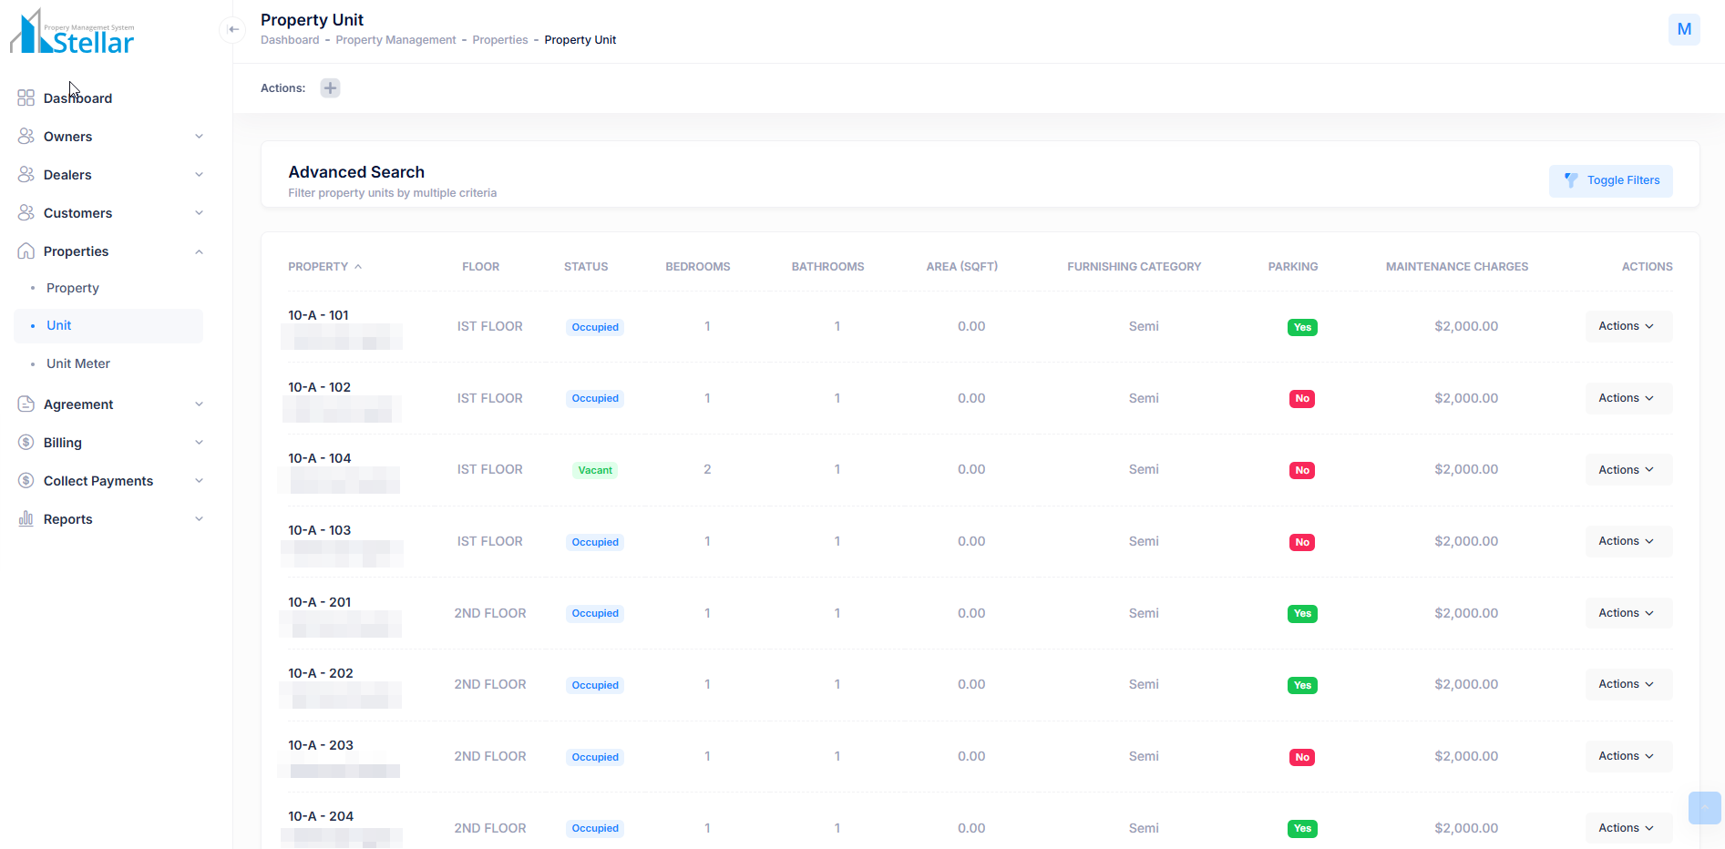Click the Agreement document icon

(x=26, y=404)
